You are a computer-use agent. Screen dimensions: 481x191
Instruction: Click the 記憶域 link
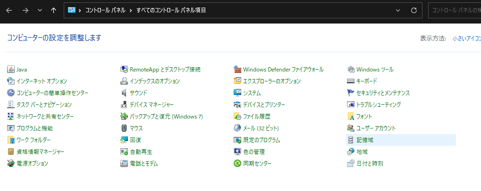(x=365, y=140)
